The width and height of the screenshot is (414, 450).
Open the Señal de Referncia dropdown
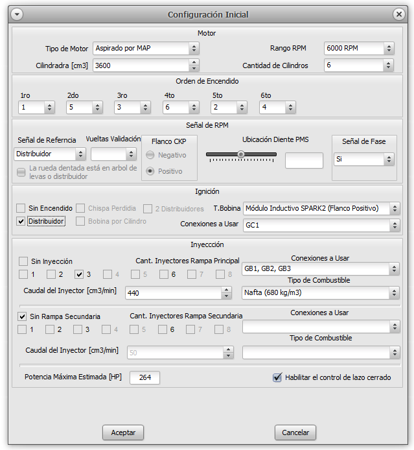50,154
